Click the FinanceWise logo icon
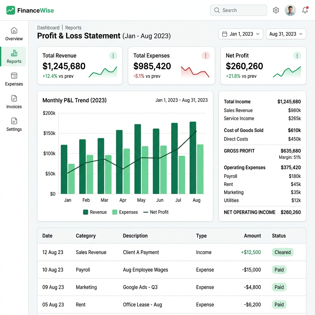Image resolution: width=315 pixels, height=315 pixels. pos(11,10)
